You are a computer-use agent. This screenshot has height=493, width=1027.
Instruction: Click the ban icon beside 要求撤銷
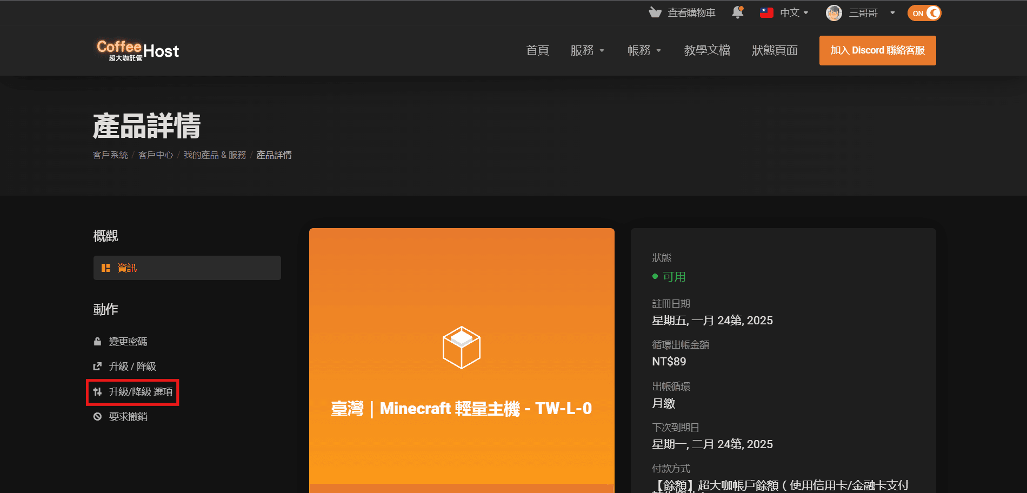pos(97,417)
